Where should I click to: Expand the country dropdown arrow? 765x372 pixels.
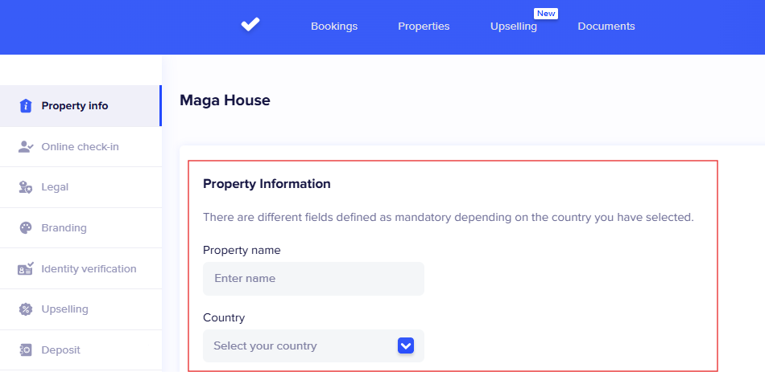406,345
